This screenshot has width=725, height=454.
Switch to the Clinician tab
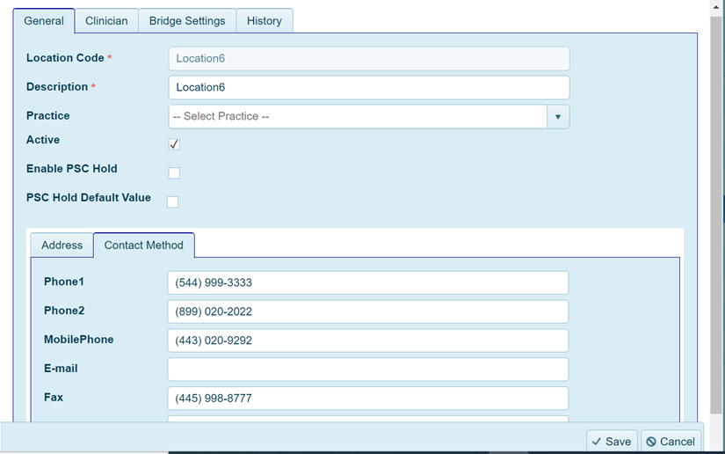tap(106, 21)
